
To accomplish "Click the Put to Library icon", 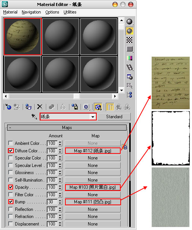I will 75,107.
